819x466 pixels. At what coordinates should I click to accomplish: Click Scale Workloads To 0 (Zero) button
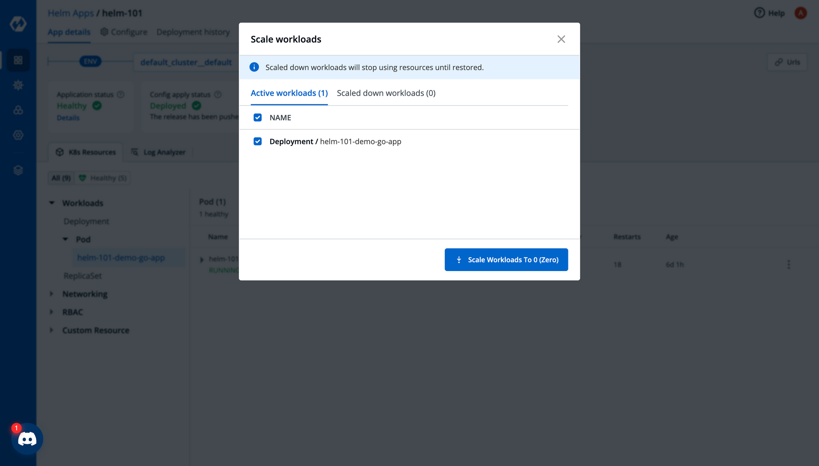pyautogui.click(x=506, y=260)
